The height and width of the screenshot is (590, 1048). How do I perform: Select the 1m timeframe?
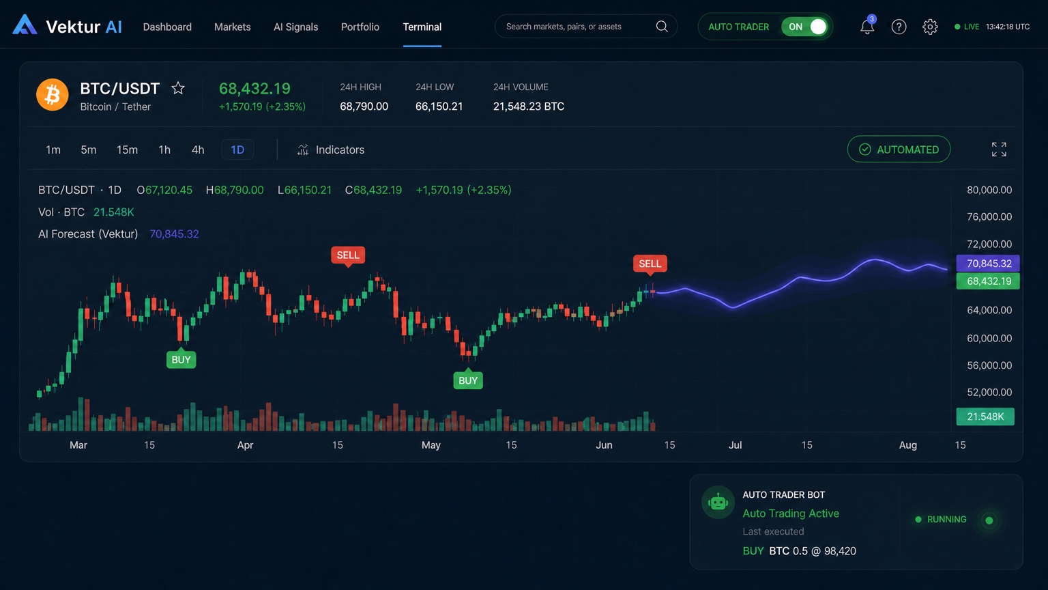pos(53,150)
